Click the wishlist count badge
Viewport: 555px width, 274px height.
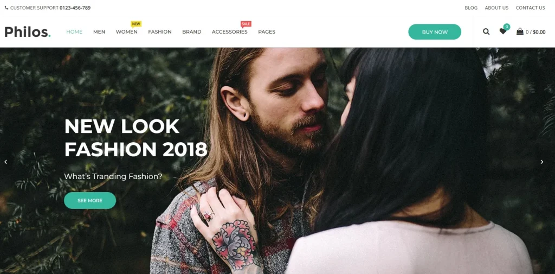(507, 27)
